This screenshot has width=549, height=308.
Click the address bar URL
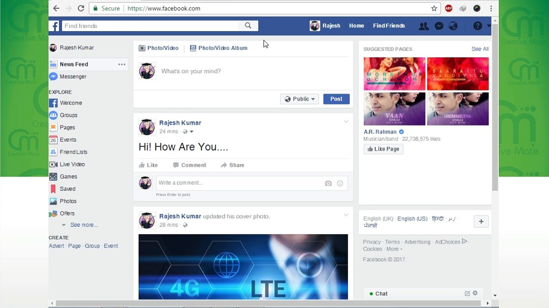[x=164, y=8]
